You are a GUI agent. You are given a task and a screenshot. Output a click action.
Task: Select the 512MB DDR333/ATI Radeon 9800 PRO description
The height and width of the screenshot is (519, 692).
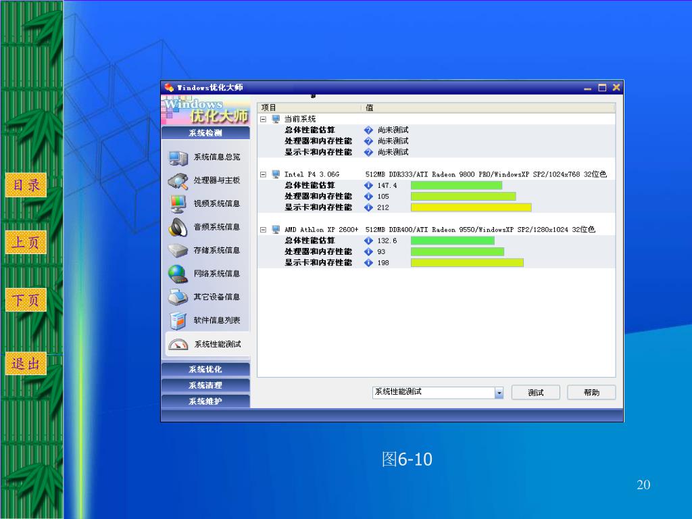coord(486,174)
